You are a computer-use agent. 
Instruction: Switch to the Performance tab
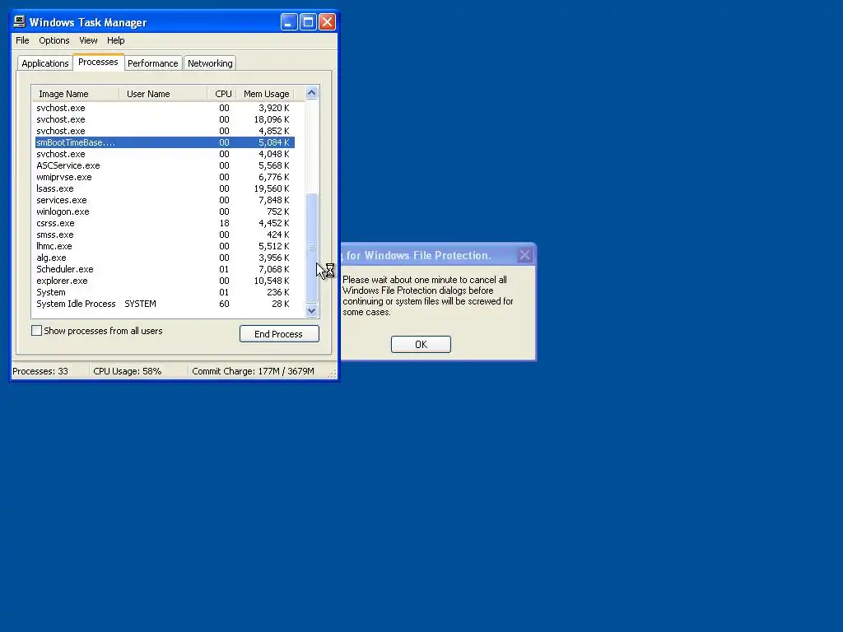click(x=152, y=63)
